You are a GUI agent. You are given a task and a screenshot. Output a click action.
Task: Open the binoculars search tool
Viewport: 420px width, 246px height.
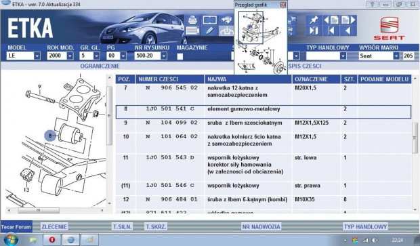[x=227, y=20]
